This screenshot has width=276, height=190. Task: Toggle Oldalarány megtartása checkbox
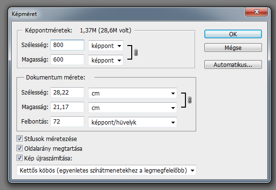19,148
